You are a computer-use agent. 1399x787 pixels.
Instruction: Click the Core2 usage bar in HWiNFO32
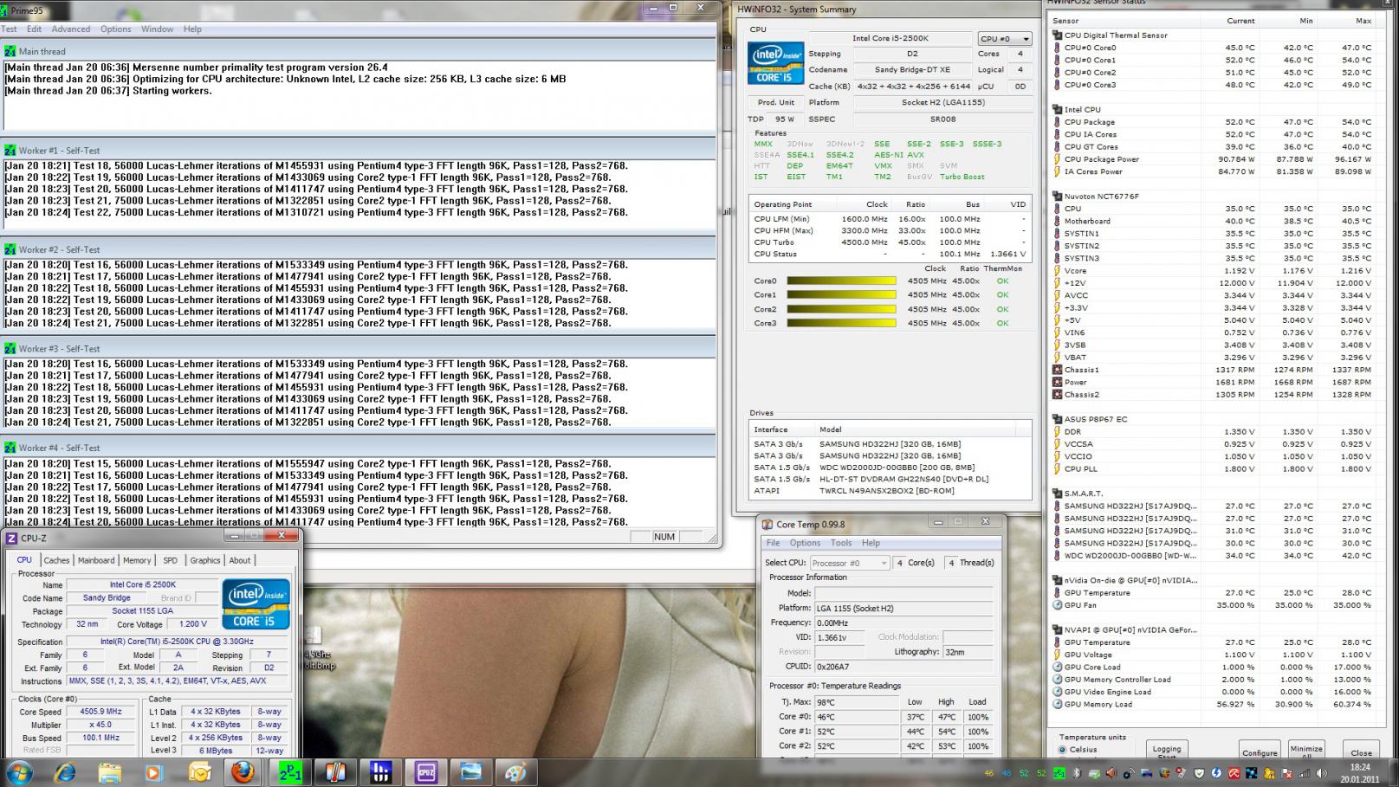tap(841, 309)
